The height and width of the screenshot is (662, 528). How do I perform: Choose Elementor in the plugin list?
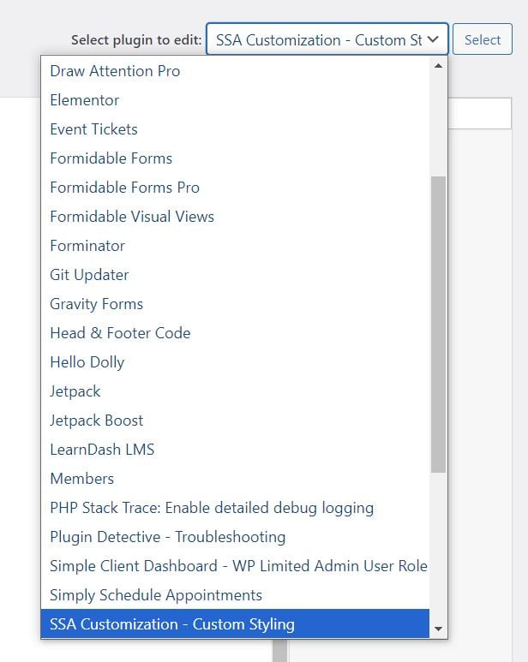click(x=235, y=100)
